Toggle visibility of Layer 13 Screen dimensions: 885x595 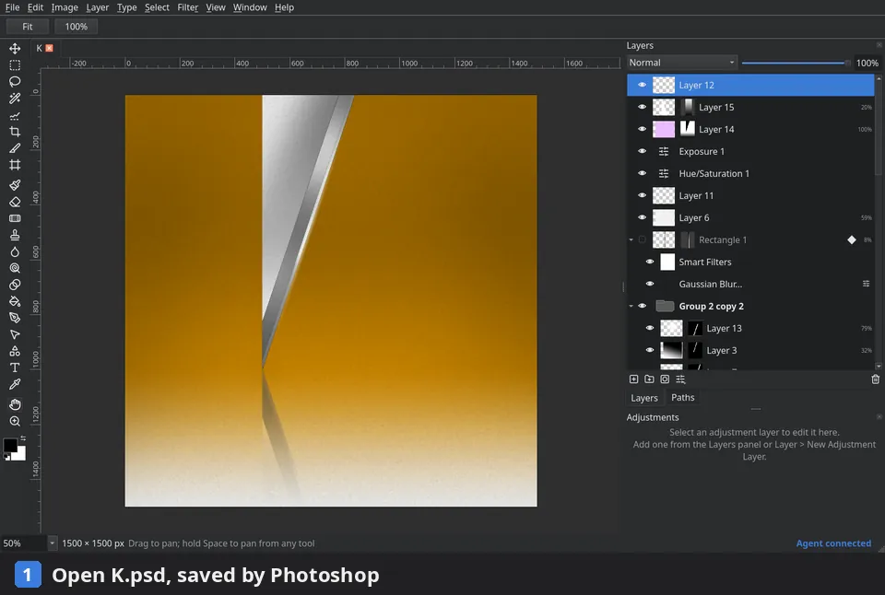click(x=650, y=328)
